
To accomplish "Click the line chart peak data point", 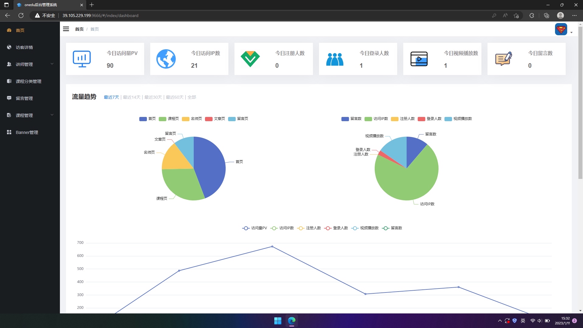I will coord(272,247).
